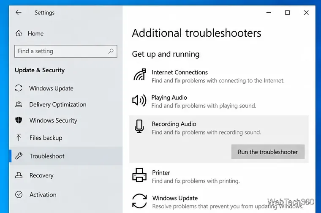
Task: Open Recovery settings page
Action: tap(41, 175)
